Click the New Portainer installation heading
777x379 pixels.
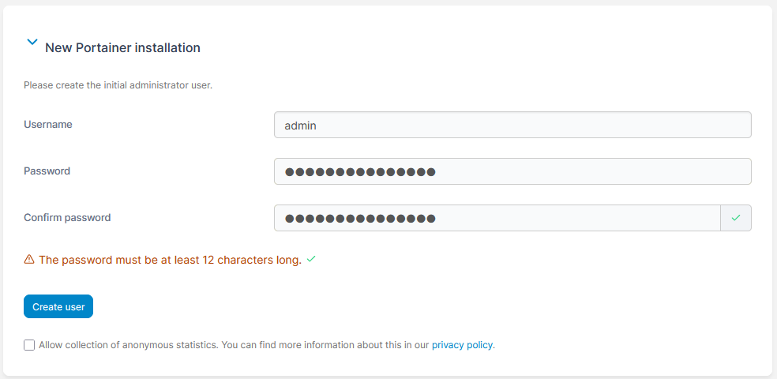122,47
